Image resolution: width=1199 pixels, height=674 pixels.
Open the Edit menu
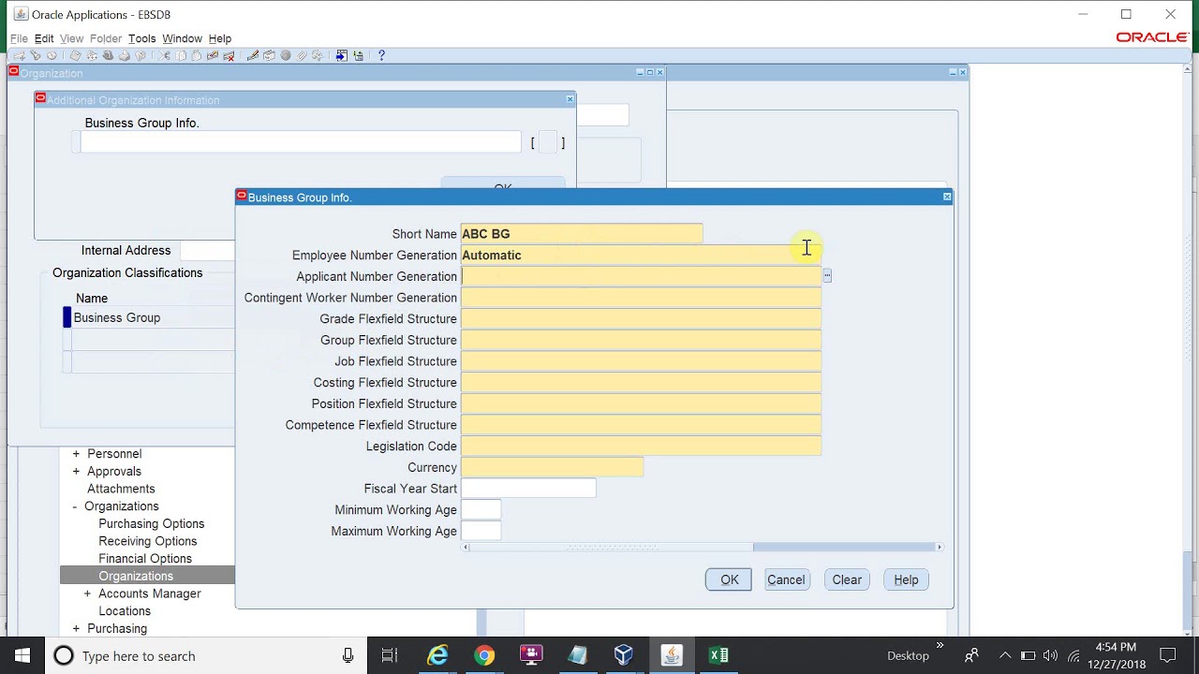(44, 38)
